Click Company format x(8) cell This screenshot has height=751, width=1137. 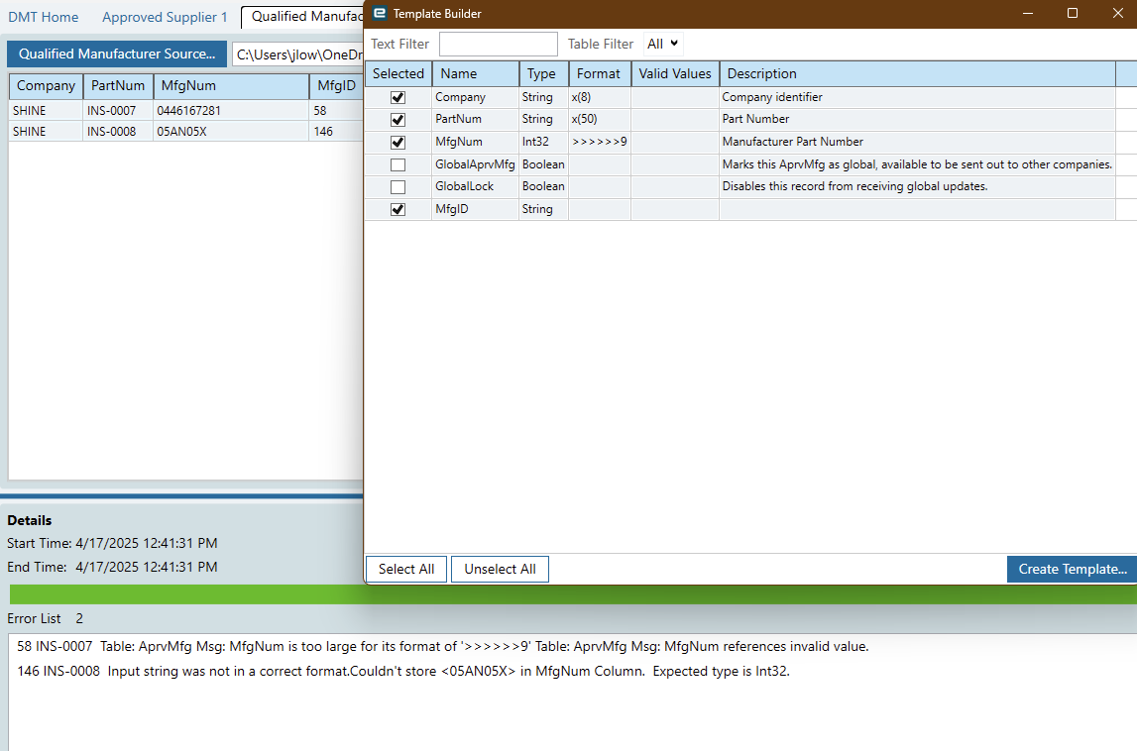coord(599,97)
